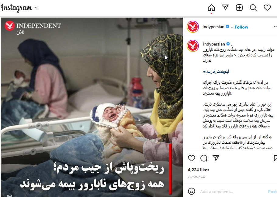Open emoji picker smiley icon
This screenshot has height=197, width=277.
click(192, 191)
